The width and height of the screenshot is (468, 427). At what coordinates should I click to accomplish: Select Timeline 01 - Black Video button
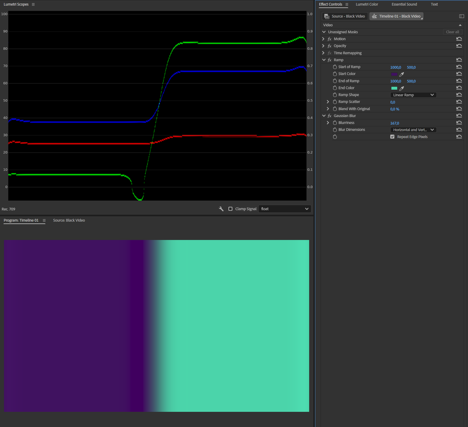click(396, 16)
